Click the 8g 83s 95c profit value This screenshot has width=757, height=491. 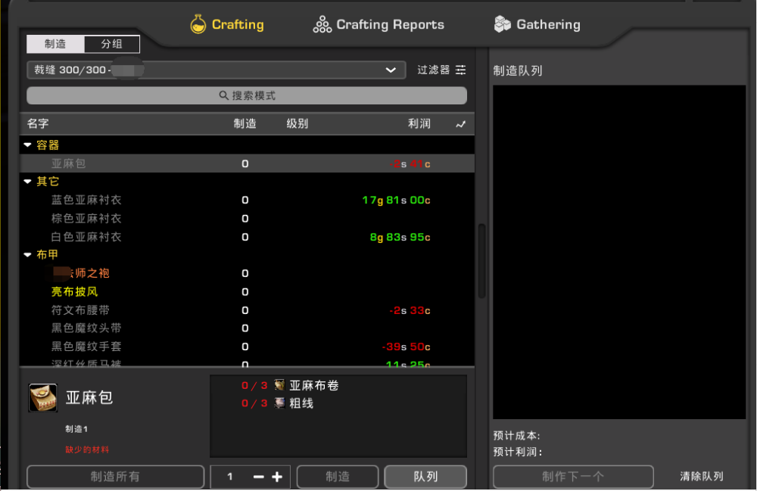click(x=400, y=238)
